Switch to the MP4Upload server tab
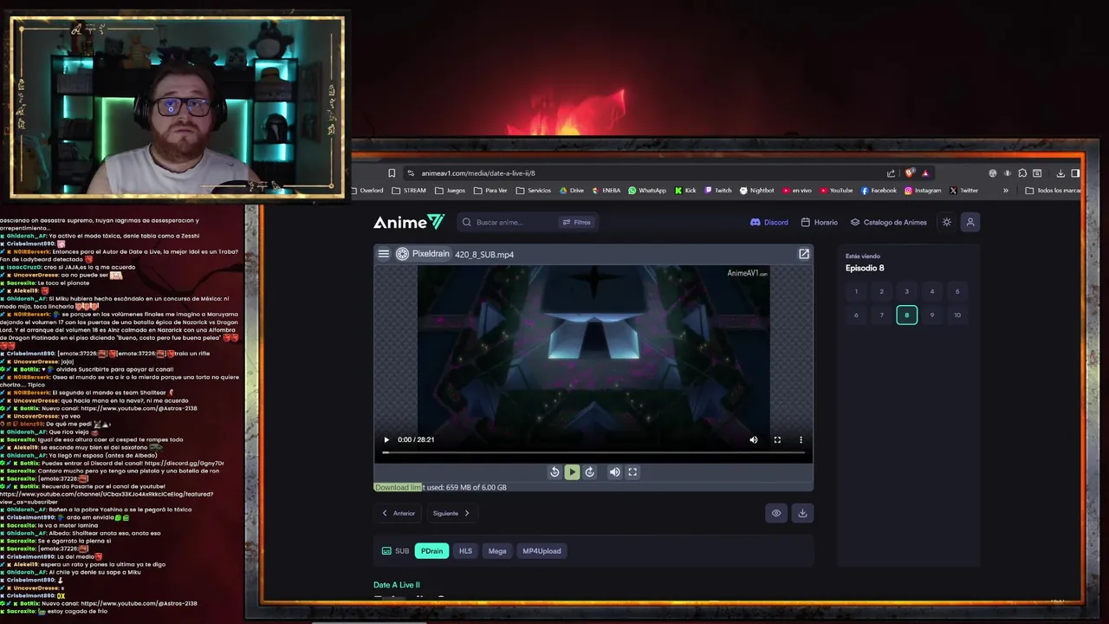 pyautogui.click(x=542, y=551)
